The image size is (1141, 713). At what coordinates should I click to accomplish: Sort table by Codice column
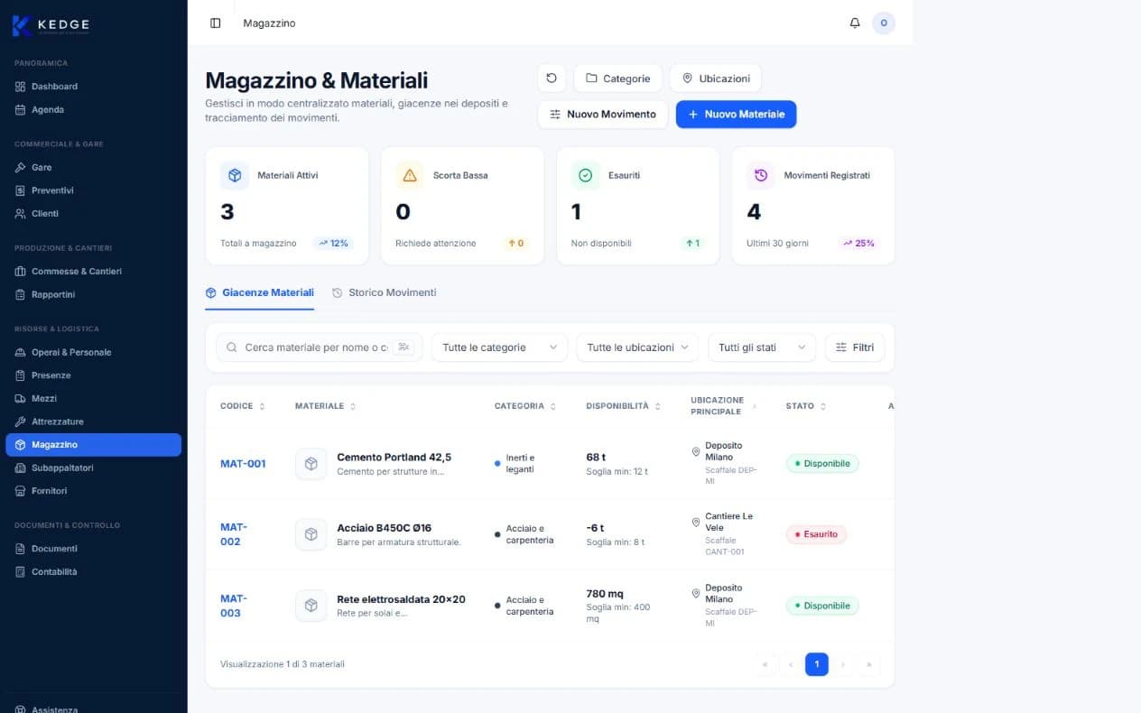[x=243, y=406]
